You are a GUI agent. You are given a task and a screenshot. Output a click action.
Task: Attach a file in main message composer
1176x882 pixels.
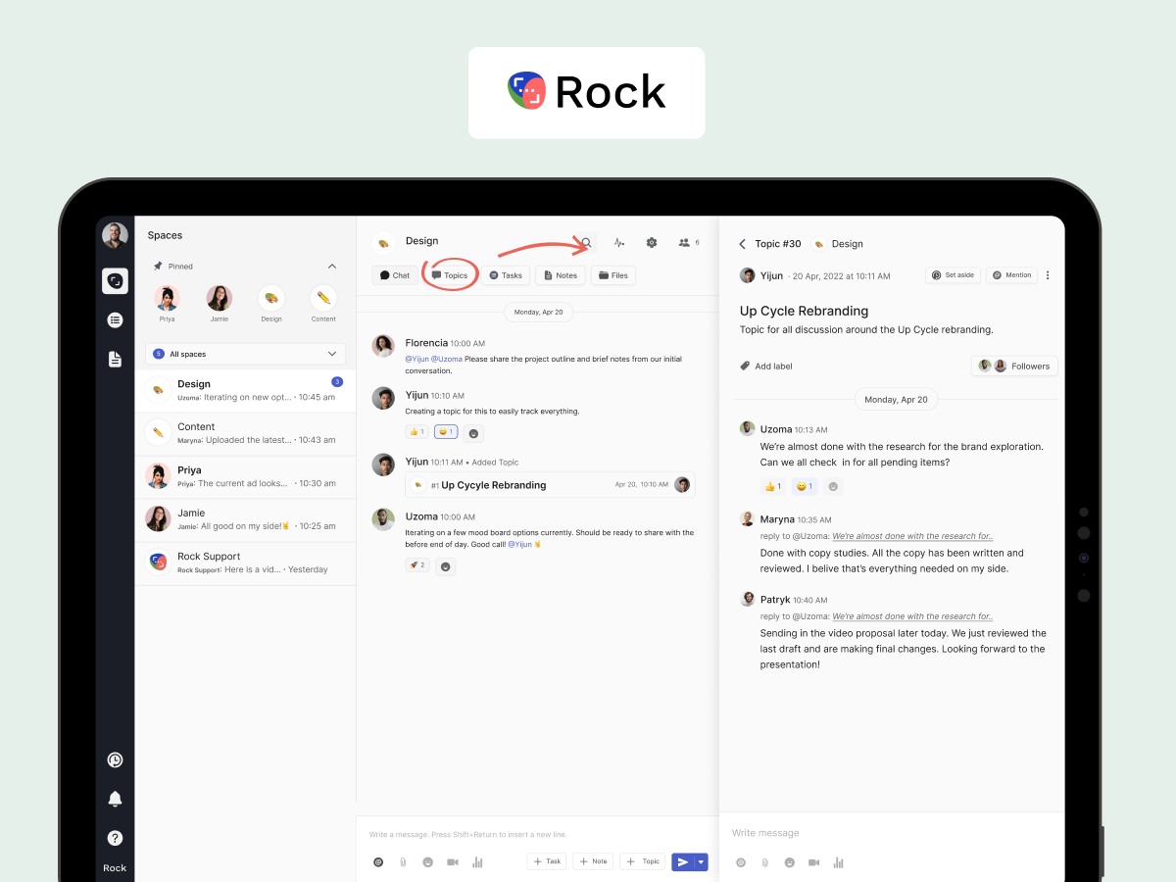coord(403,862)
